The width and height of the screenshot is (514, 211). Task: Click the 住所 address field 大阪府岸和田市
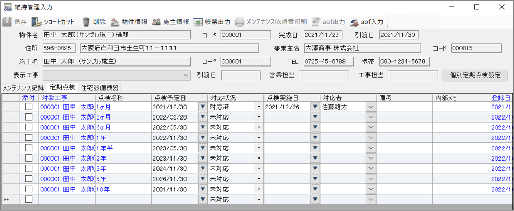coord(169,48)
